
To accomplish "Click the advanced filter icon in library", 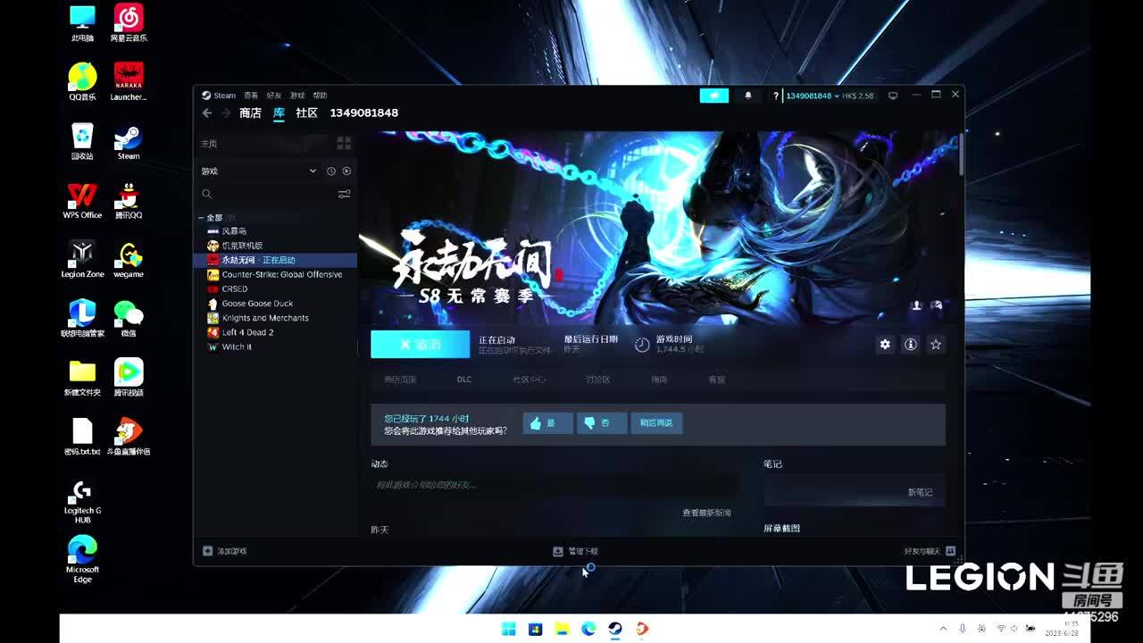I will [344, 194].
